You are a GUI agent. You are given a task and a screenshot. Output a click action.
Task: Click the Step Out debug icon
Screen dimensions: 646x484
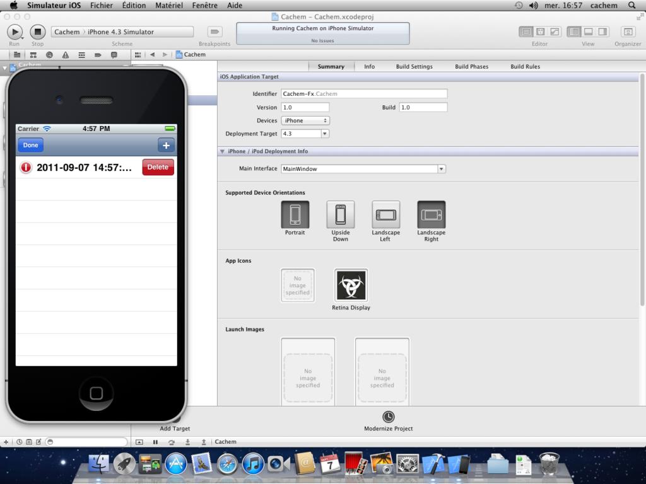pyautogui.click(x=204, y=442)
